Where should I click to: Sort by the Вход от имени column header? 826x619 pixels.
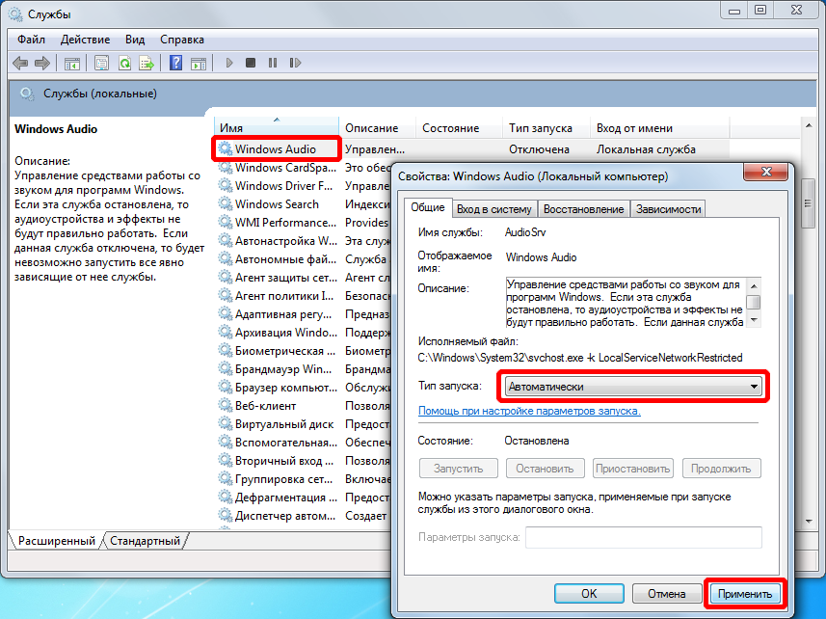(x=659, y=128)
